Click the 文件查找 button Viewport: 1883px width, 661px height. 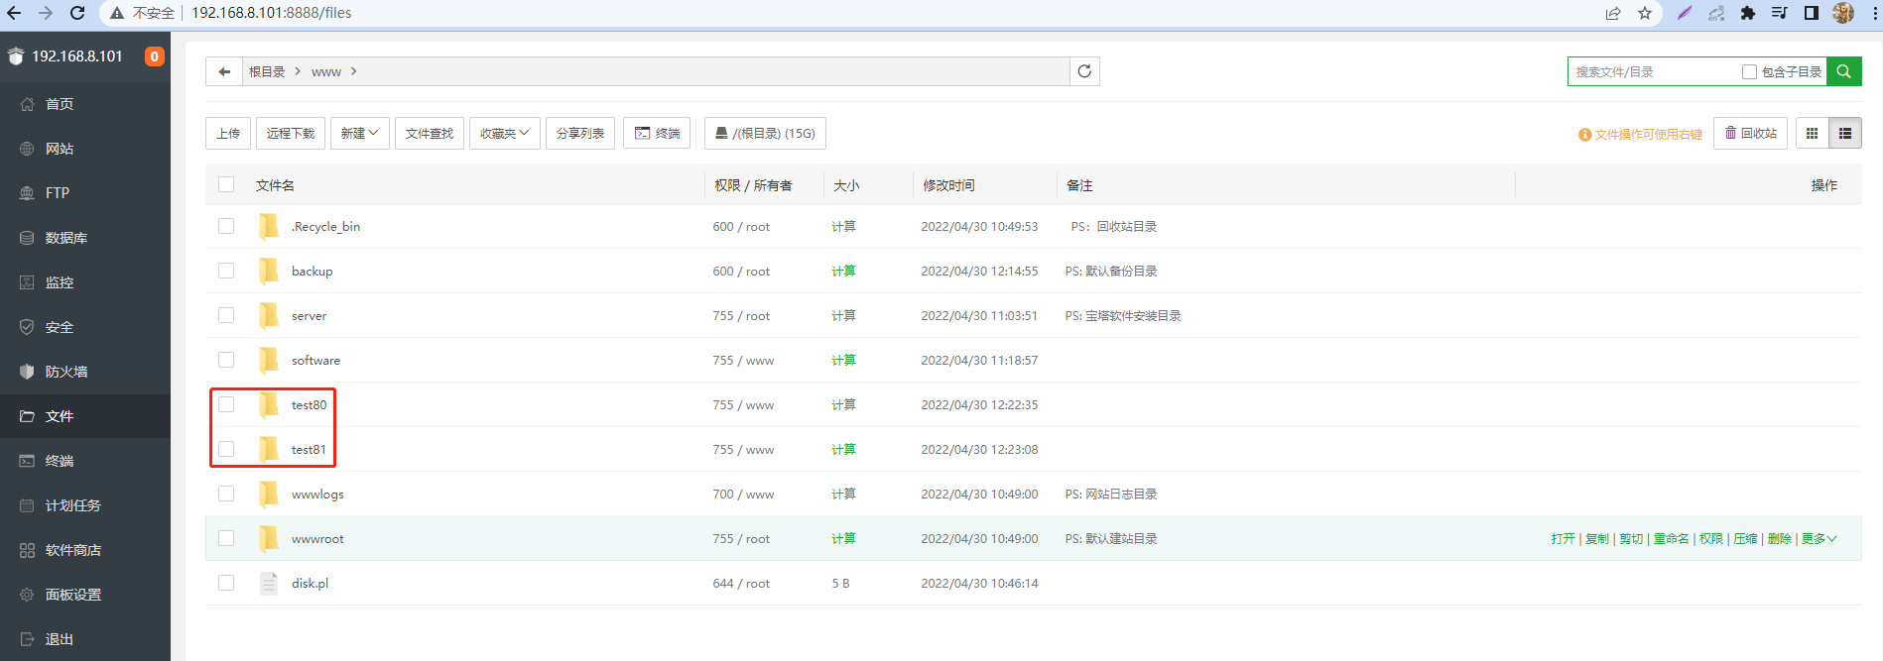click(x=430, y=133)
